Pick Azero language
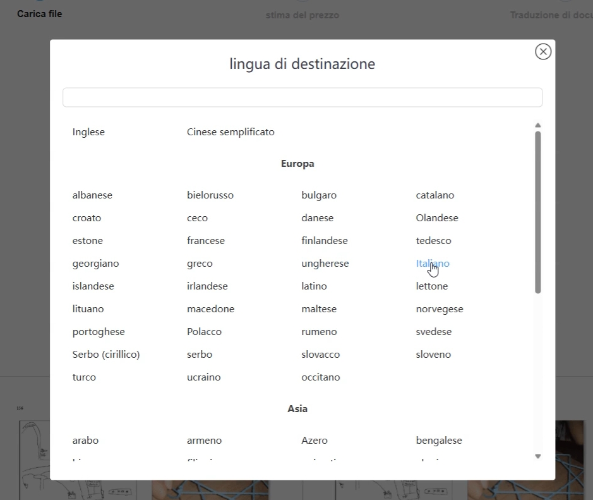 314,441
